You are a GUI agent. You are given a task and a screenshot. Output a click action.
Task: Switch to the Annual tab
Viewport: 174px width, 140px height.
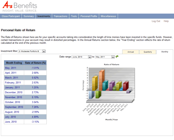[x=131, y=52]
